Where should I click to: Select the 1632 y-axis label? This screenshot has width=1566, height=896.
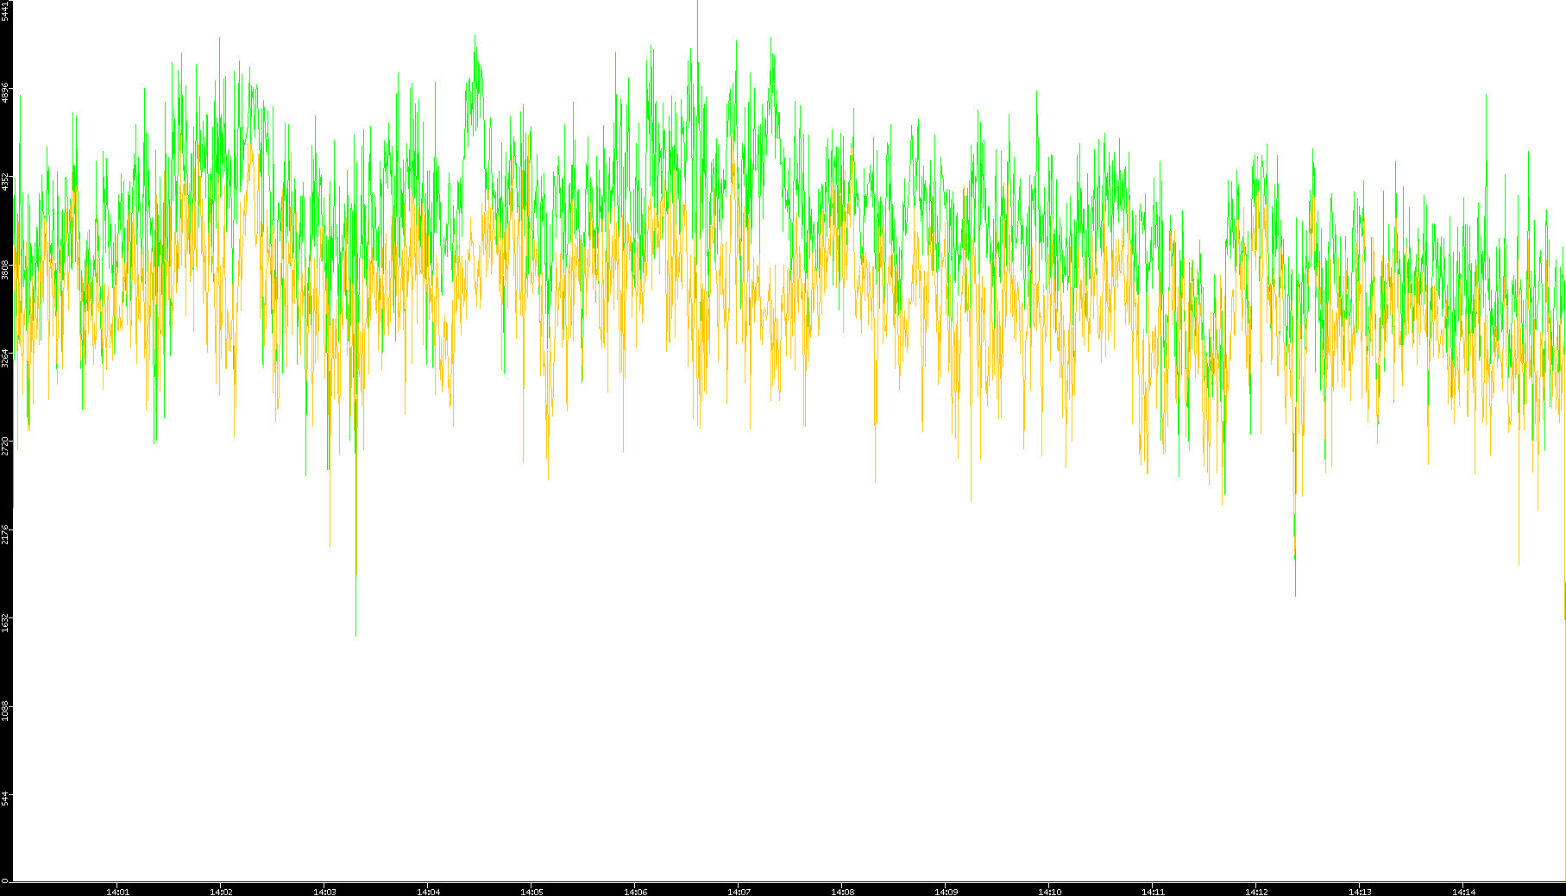click(x=5, y=621)
